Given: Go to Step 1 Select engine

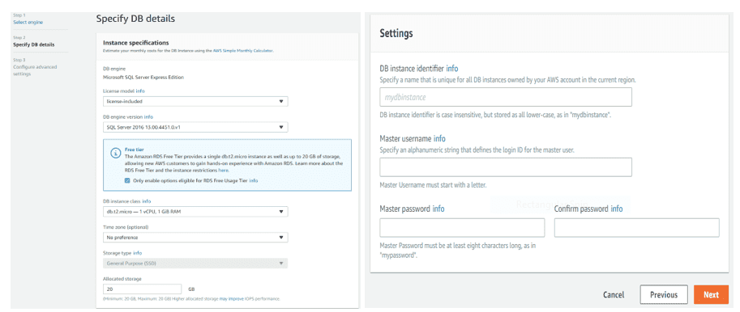Looking at the screenshot, I should (x=28, y=22).
